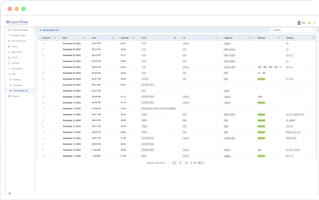Open the search filter dropdown arrow
The height and width of the screenshot is (200, 319).
coord(314,30)
